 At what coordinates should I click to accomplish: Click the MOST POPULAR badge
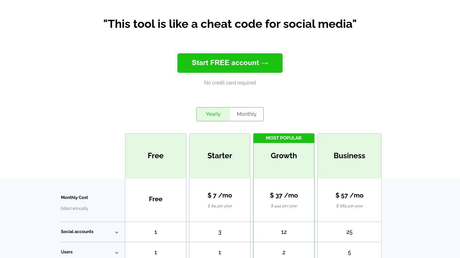coord(284,138)
